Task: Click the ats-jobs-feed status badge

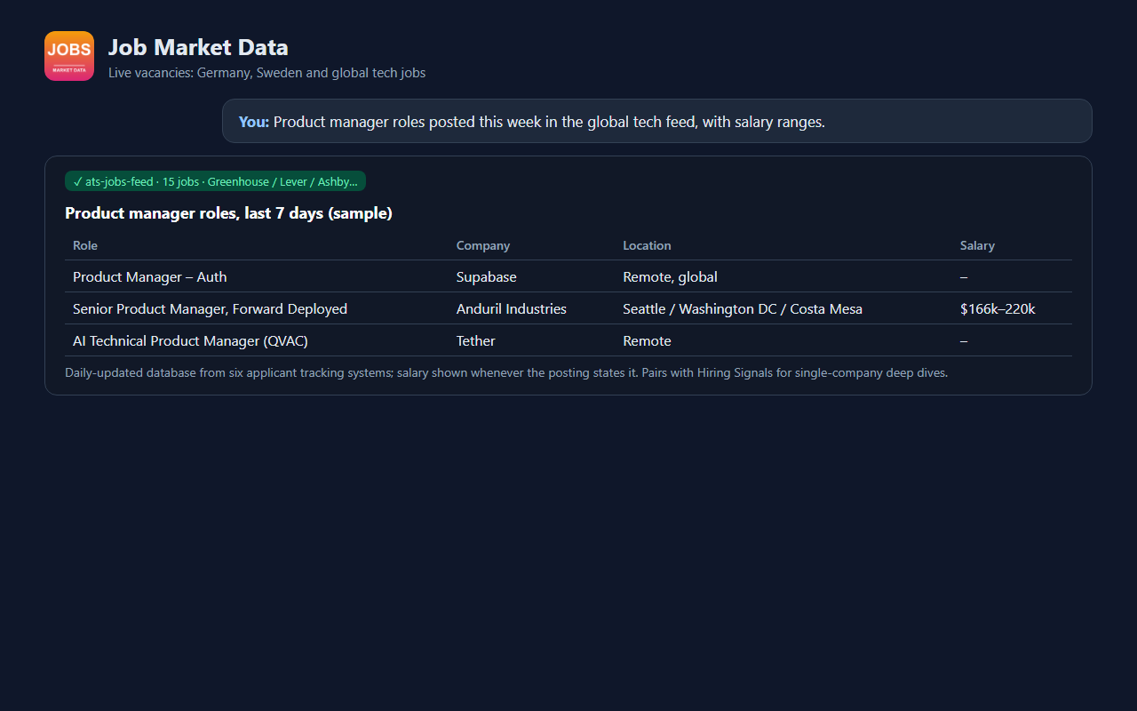Action: [215, 181]
